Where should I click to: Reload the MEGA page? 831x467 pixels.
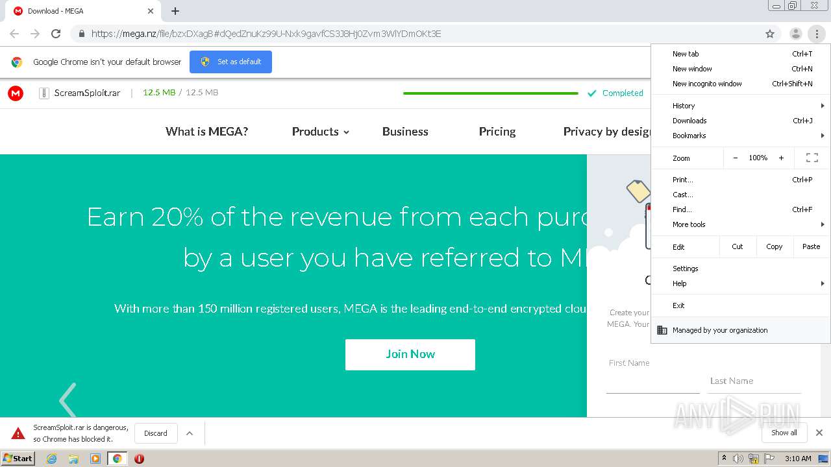coord(56,34)
